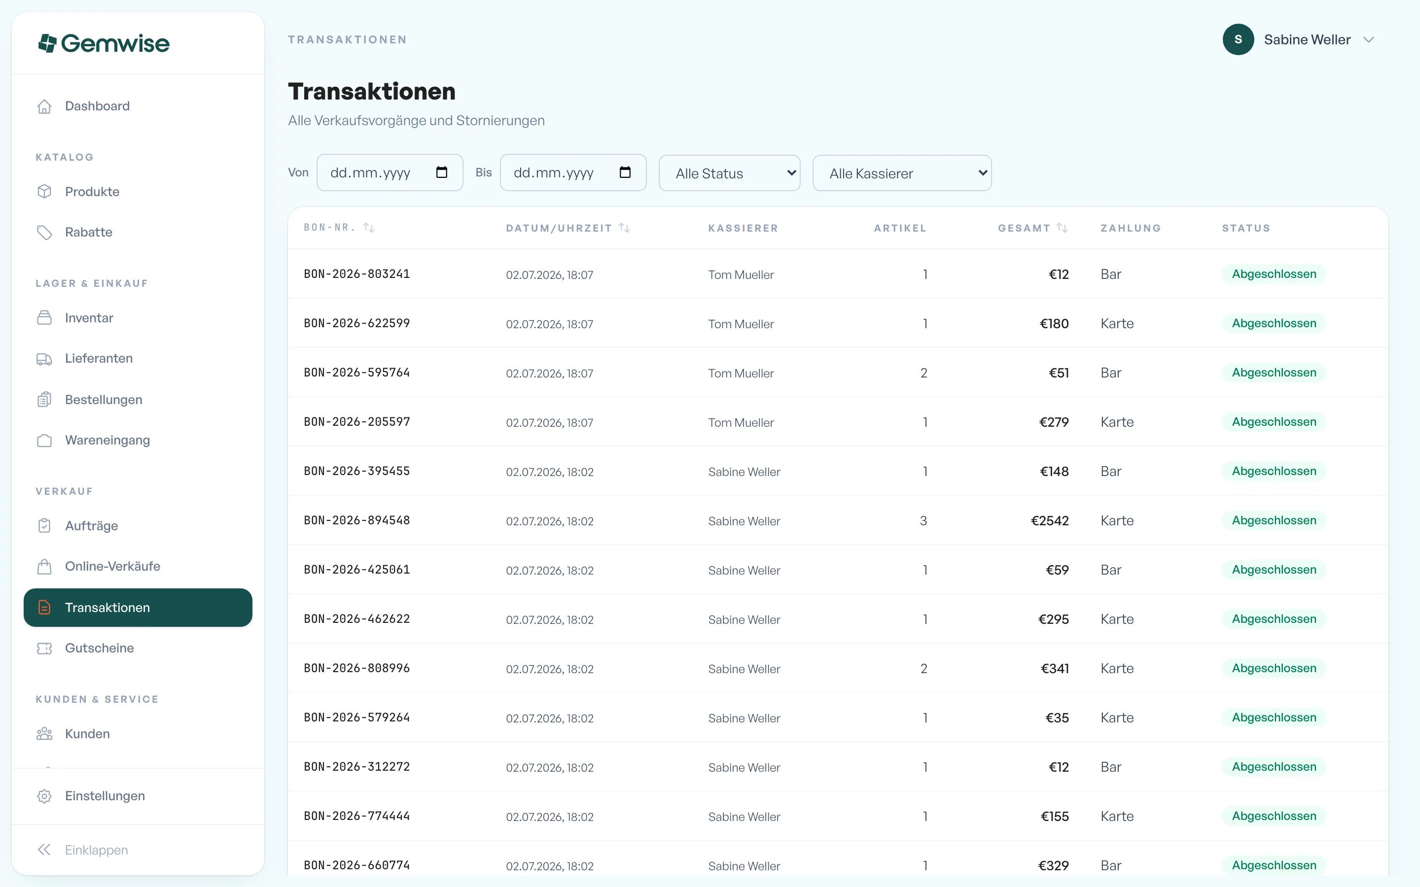This screenshot has width=1420, height=887.
Task: Click amount €295 in BON-2026-462622 row
Action: [1053, 619]
